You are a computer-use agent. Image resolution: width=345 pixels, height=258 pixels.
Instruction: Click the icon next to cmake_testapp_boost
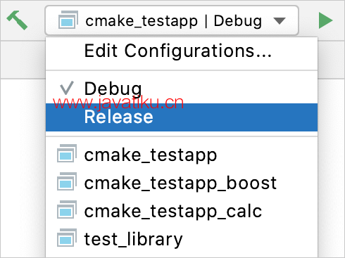point(67,181)
